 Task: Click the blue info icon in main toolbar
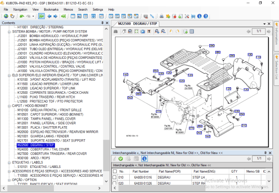[x=199, y=16]
